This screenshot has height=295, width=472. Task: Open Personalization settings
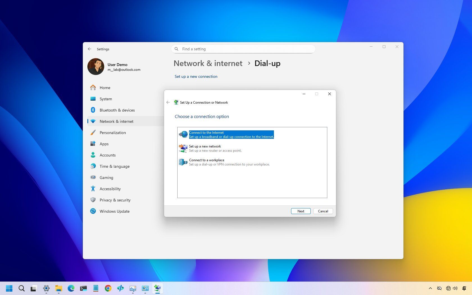113,132
